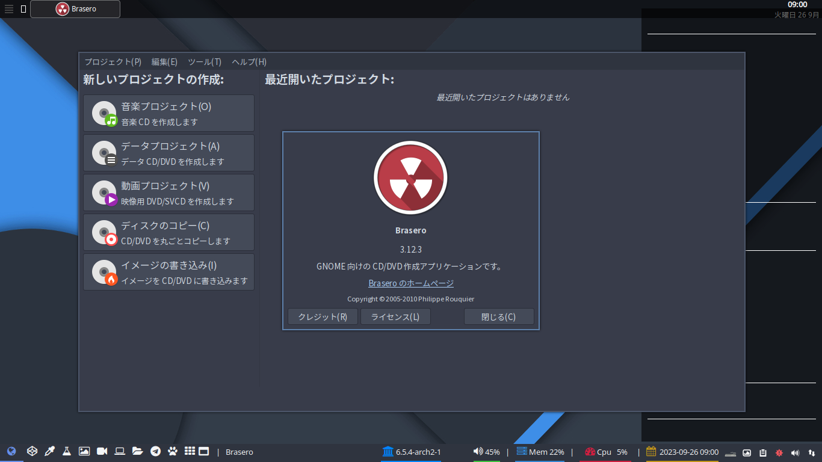The height and width of the screenshot is (462, 822).
Task: Open the ヘルプ(H) menu
Action: click(x=249, y=62)
